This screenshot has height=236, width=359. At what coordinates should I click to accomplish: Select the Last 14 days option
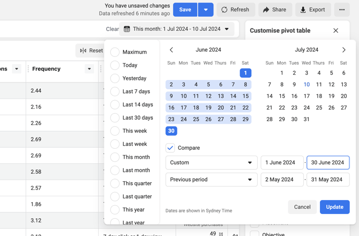(115, 104)
